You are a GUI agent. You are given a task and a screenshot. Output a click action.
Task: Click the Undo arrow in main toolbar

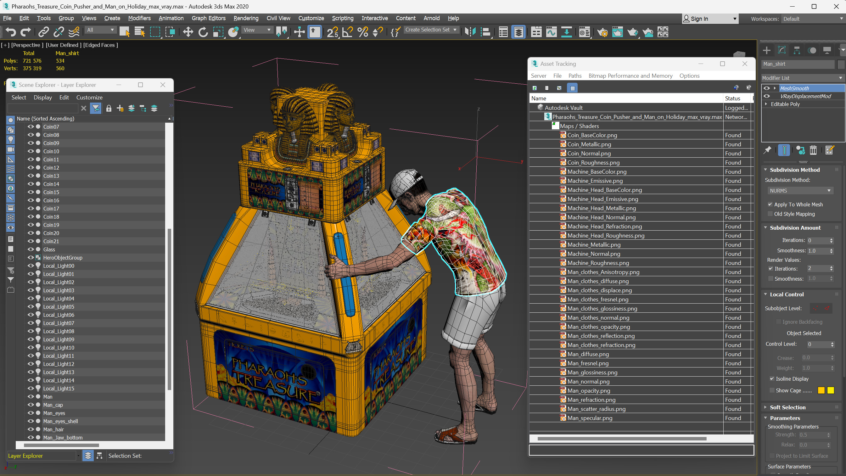tap(10, 32)
